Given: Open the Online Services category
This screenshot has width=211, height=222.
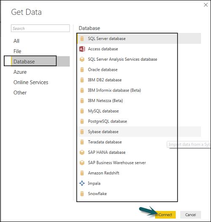Looking at the screenshot, I should [31, 82].
